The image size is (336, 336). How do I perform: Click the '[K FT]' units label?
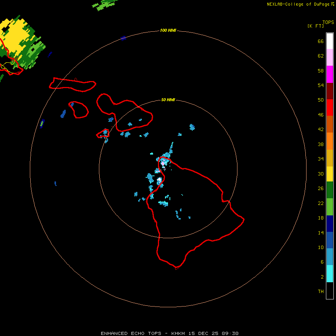(x=315, y=26)
